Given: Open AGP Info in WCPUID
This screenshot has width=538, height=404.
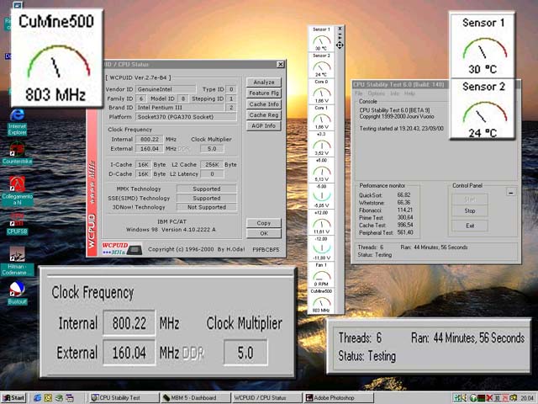Looking at the screenshot, I should point(264,125).
